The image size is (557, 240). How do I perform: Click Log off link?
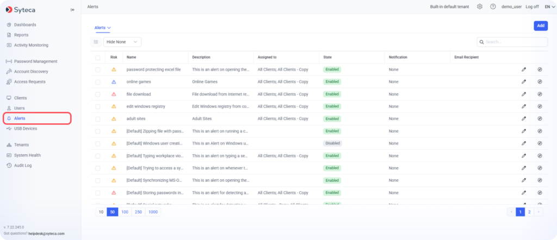click(x=532, y=7)
